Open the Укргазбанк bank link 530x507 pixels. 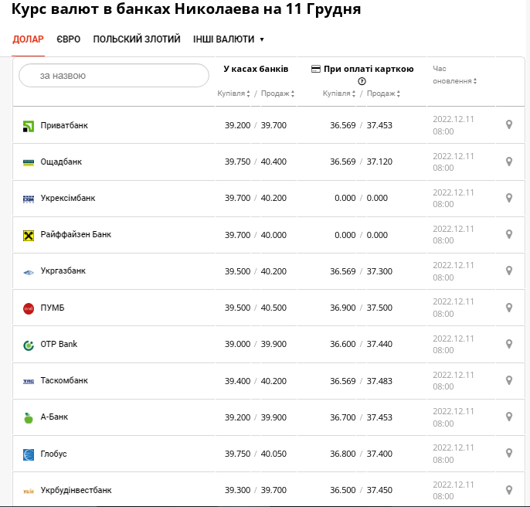coord(63,271)
